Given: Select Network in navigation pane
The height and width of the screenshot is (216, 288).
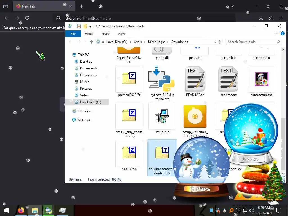Looking at the screenshot, I should point(84,120).
